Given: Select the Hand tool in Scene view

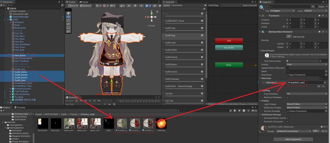Looking at the screenshot, I should (x=68, y=13).
